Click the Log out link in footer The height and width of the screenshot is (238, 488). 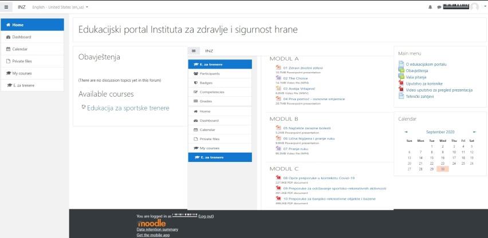pos(206,216)
